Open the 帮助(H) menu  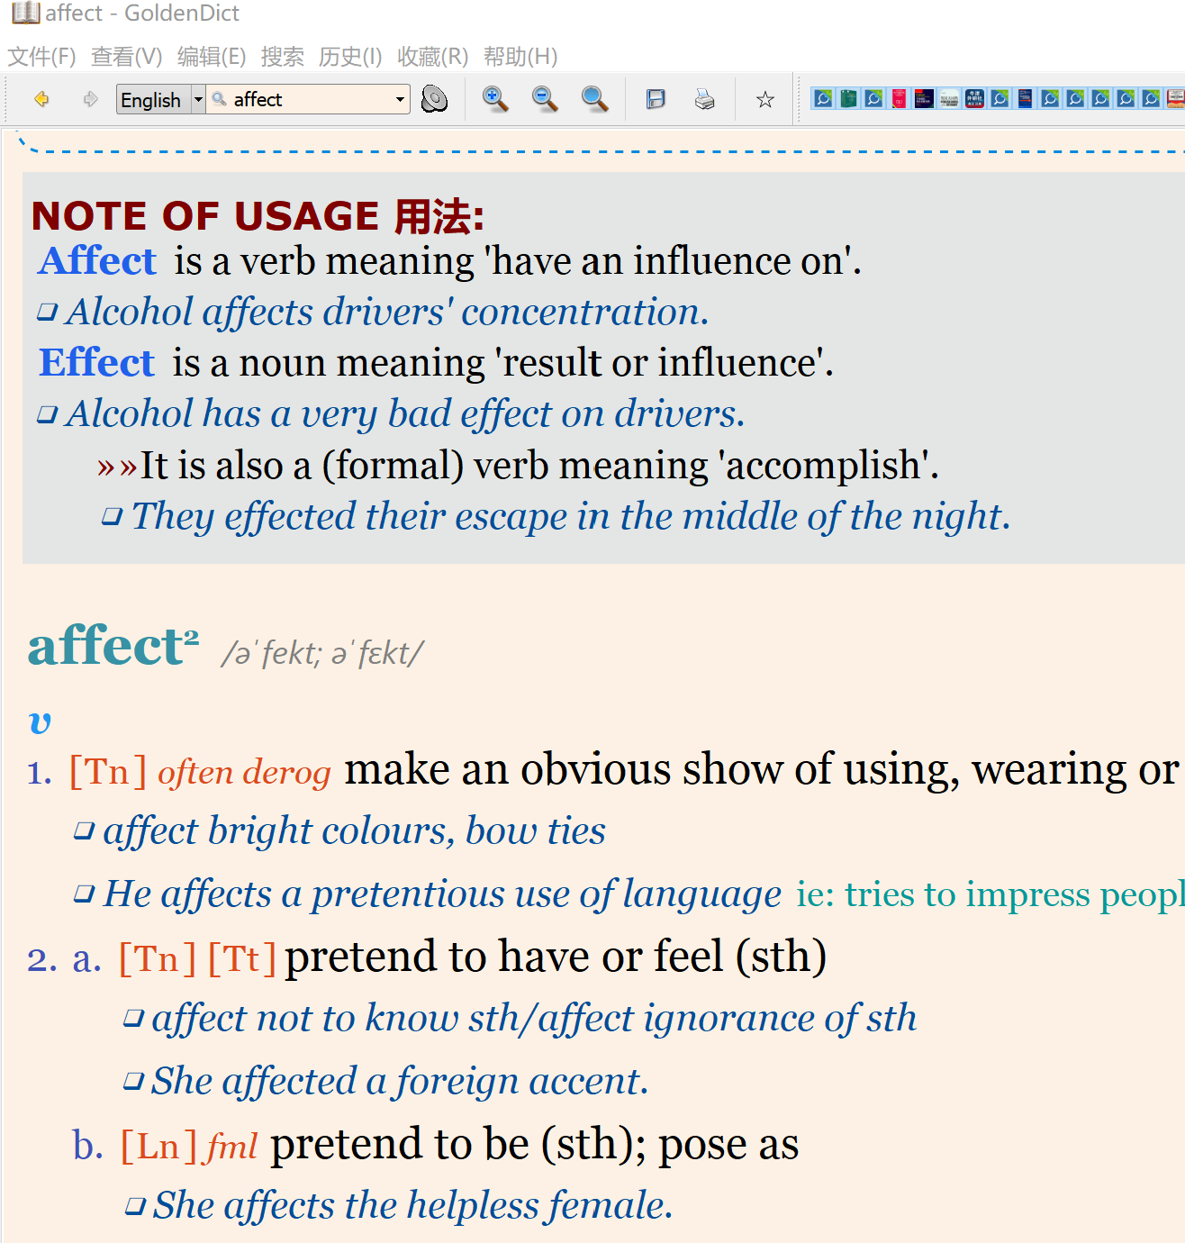(x=520, y=57)
